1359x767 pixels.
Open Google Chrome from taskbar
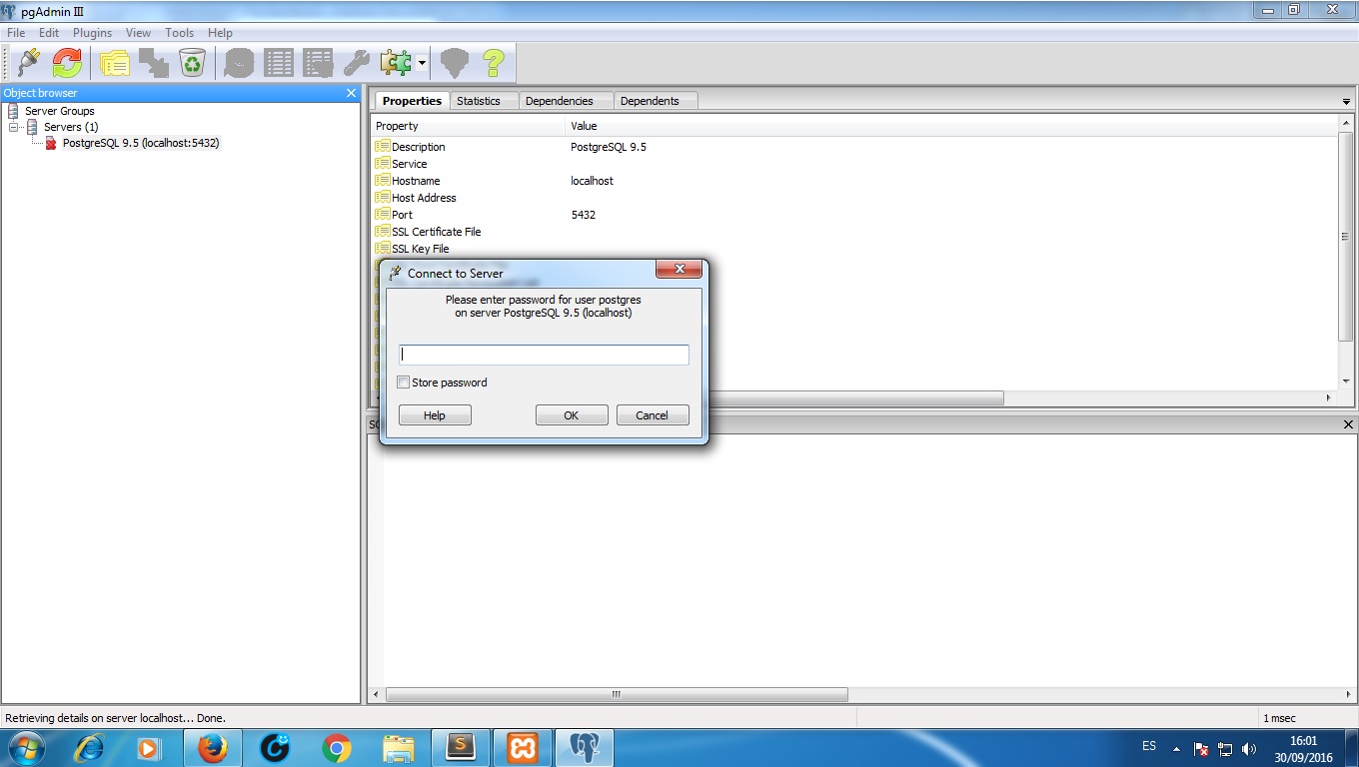pos(337,748)
